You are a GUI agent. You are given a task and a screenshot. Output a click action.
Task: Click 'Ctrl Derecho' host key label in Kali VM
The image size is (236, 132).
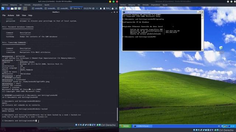click(x=108, y=125)
